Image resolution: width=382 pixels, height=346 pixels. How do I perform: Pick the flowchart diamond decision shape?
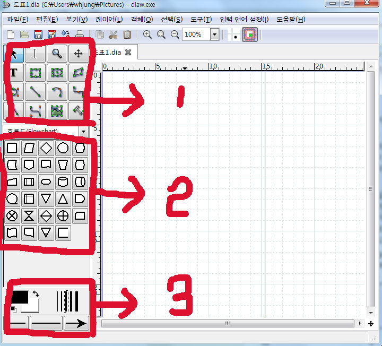(46, 148)
